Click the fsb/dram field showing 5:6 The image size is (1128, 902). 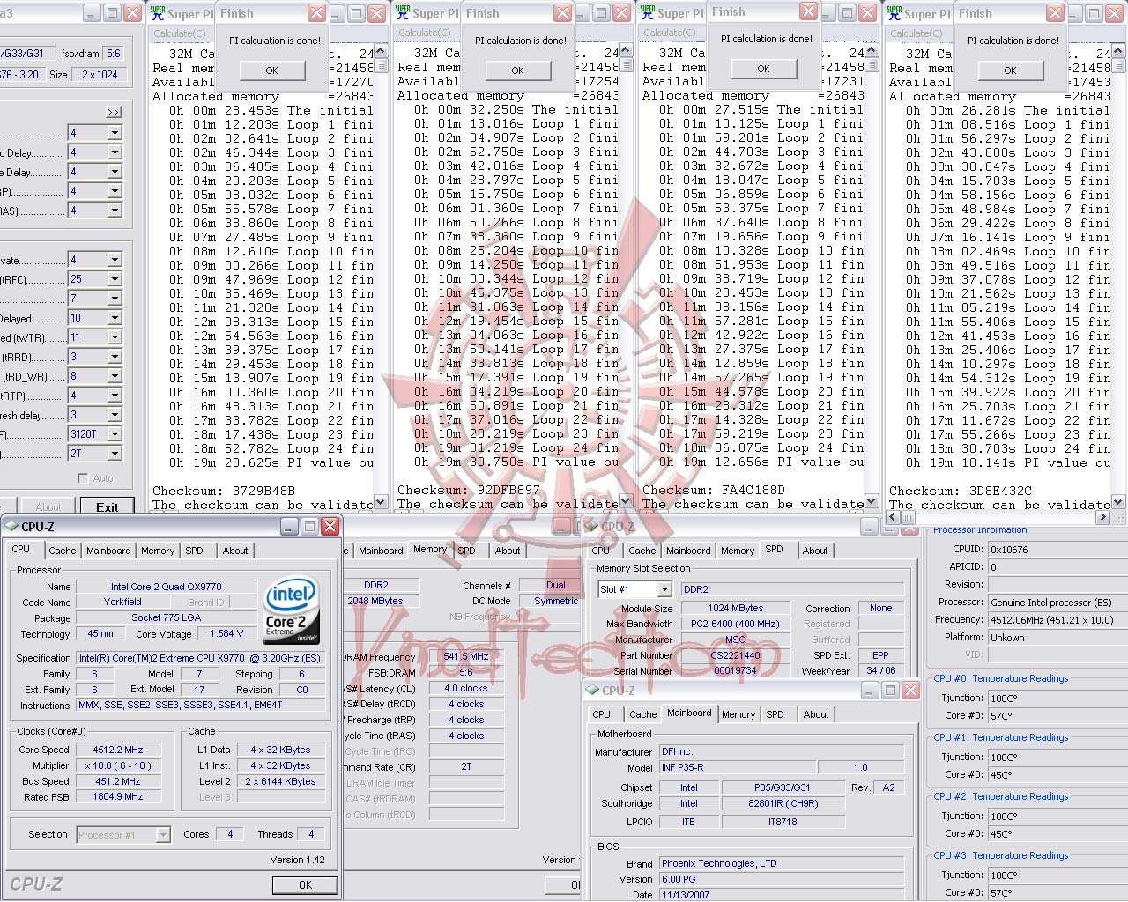(113, 54)
